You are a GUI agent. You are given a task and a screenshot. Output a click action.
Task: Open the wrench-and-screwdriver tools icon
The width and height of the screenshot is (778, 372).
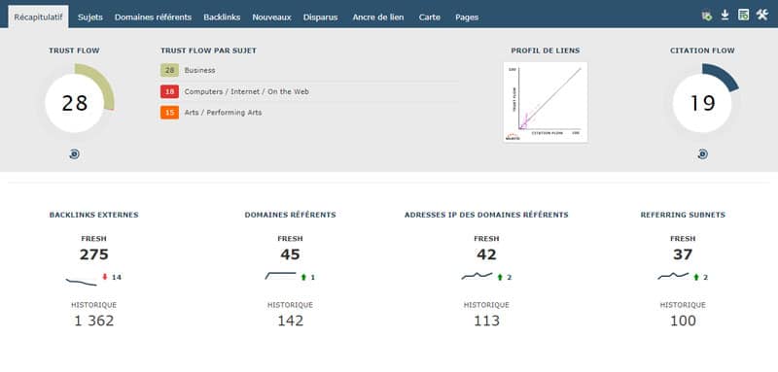[x=762, y=15]
